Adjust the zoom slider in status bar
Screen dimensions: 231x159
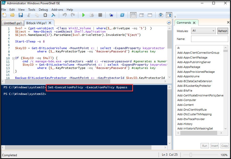pos(191,155)
